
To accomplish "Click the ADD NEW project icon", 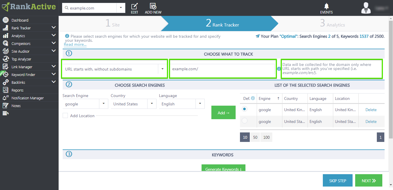I will point(153,6).
